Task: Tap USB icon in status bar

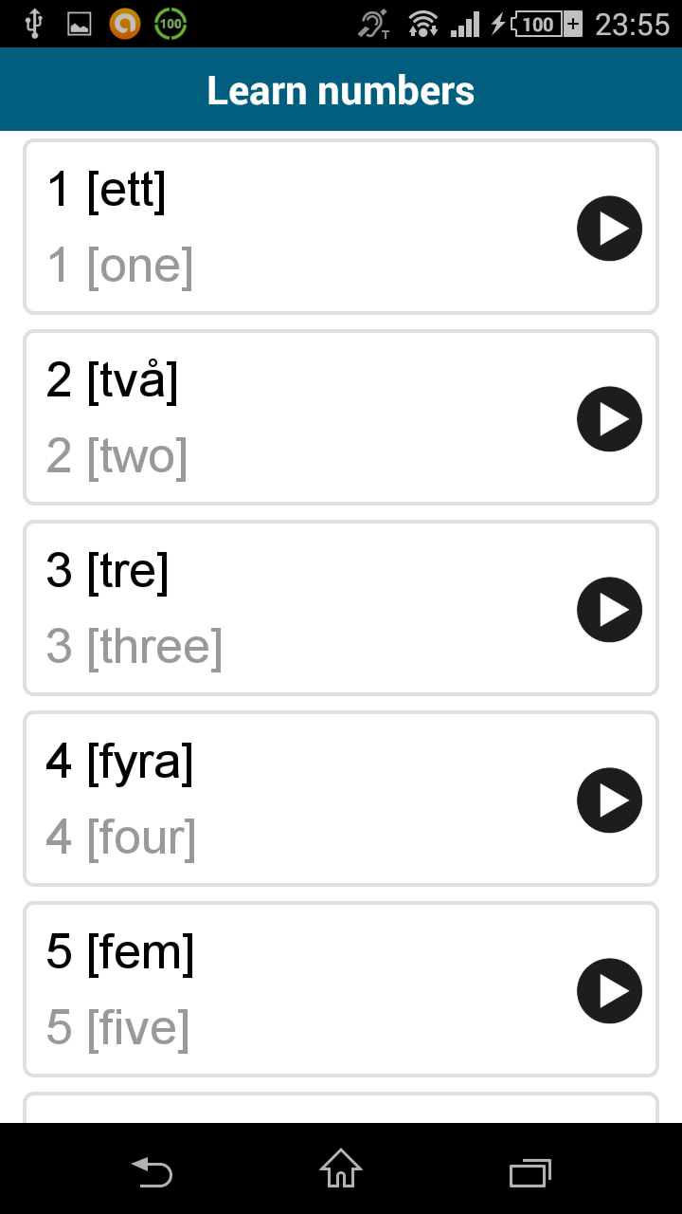Action: click(34, 24)
